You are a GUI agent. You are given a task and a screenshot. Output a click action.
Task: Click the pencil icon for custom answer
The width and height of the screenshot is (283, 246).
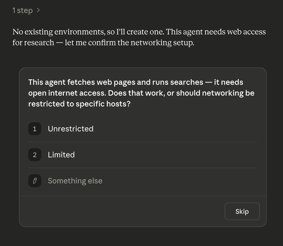click(35, 181)
